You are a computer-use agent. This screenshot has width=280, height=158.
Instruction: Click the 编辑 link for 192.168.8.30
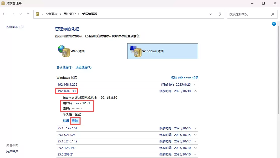click(x=66, y=121)
